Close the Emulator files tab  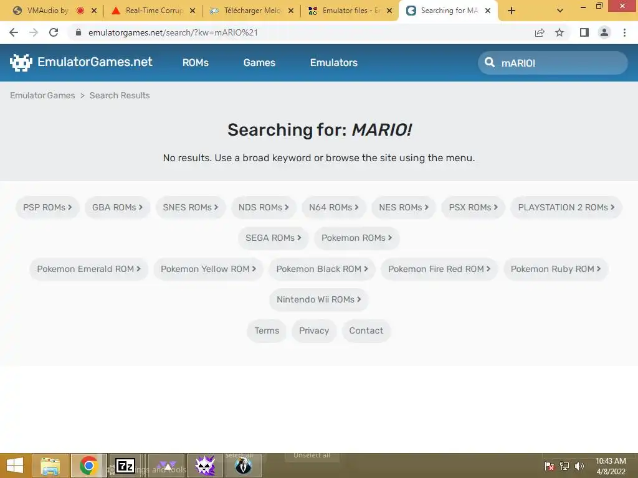point(389,11)
